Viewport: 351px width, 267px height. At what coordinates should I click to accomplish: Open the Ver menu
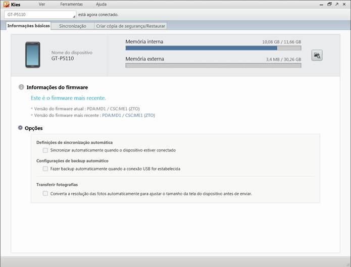tap(41, 4)
